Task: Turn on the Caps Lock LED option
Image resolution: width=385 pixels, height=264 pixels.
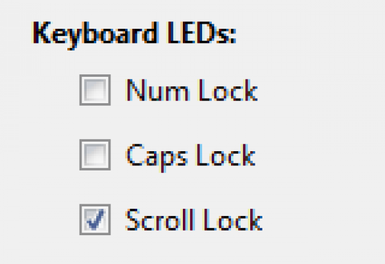Action: (x=95, y=155)
